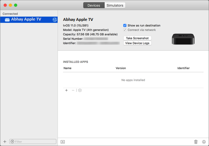Click the Identifier label in device info

(69, 43)
